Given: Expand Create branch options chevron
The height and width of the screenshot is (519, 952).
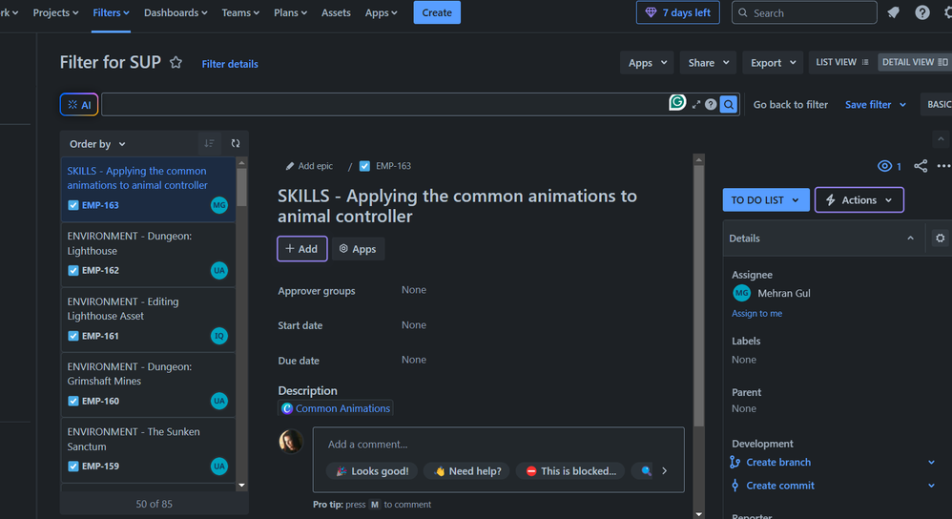Looking at the screenshot, I should (931, 462).
